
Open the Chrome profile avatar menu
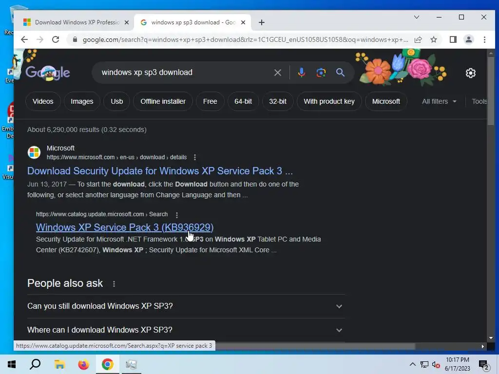pos(468,39)
